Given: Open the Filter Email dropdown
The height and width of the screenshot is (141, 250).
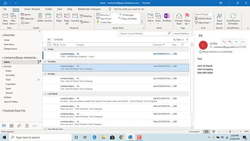Looking at the screenshot, I should 203,23.
